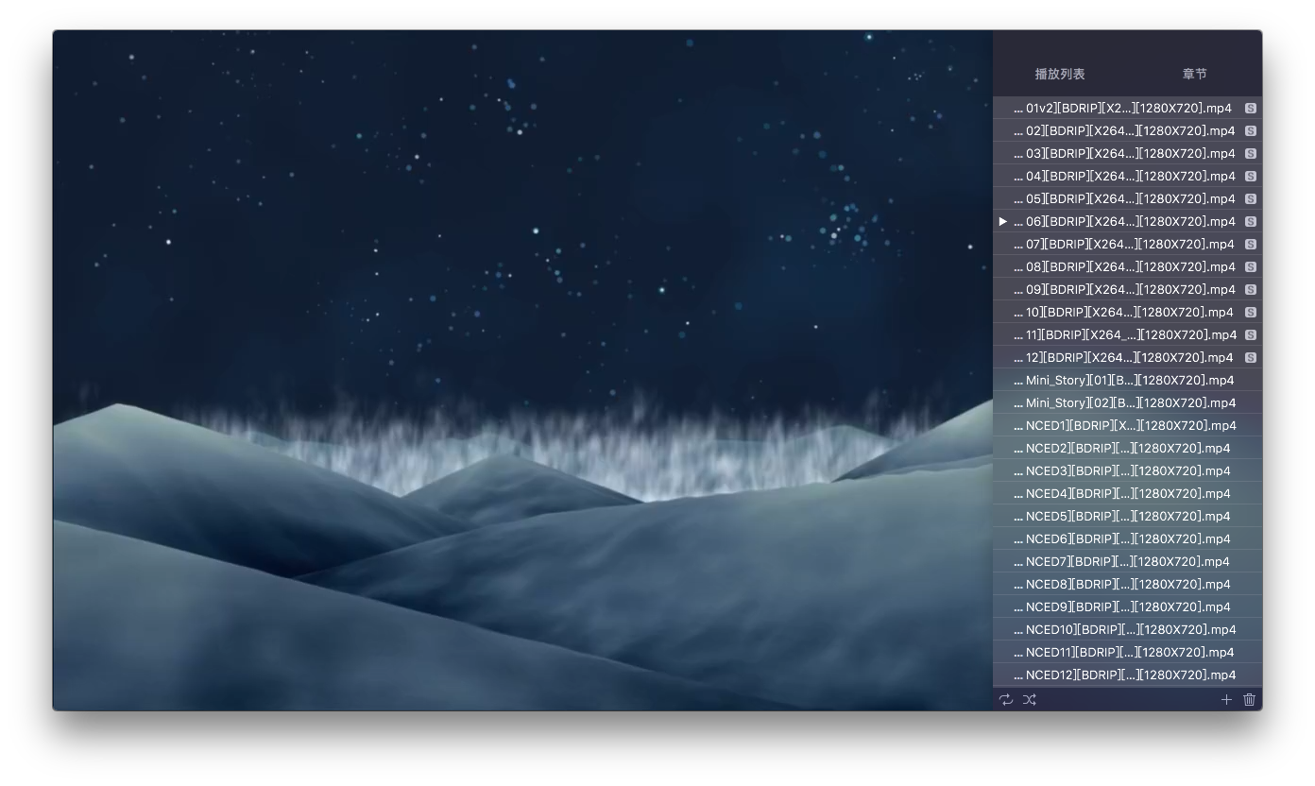Toggle the subtitle badge for episode 05
This screenshot has width=1315, height=786.
point(1250,198)
